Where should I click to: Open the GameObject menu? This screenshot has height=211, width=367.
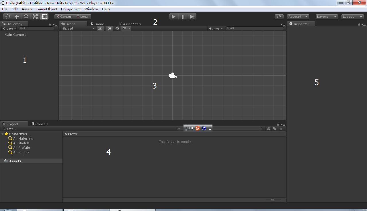coord(46,9)
